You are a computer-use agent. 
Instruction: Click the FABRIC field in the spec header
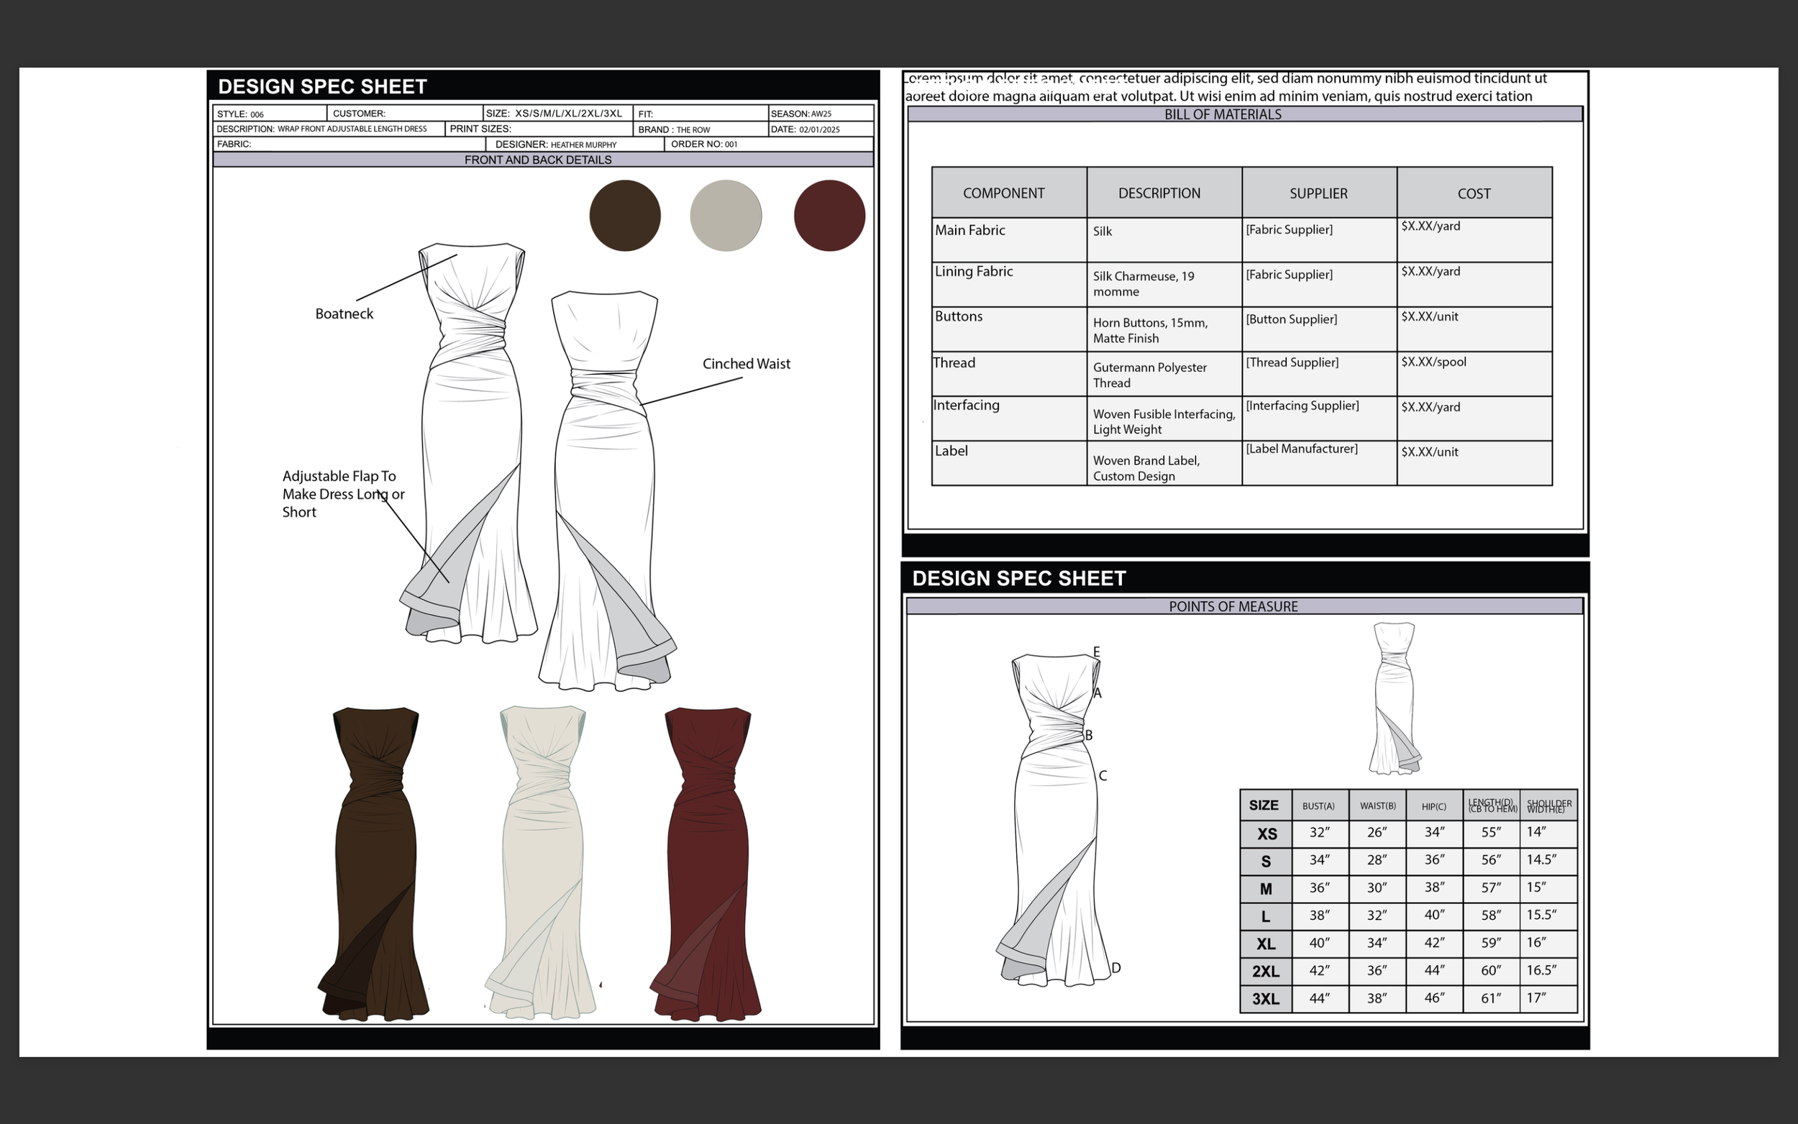point(348,145)
